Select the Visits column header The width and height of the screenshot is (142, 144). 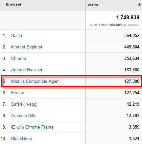pyautogui.click(x=93, y=5)
